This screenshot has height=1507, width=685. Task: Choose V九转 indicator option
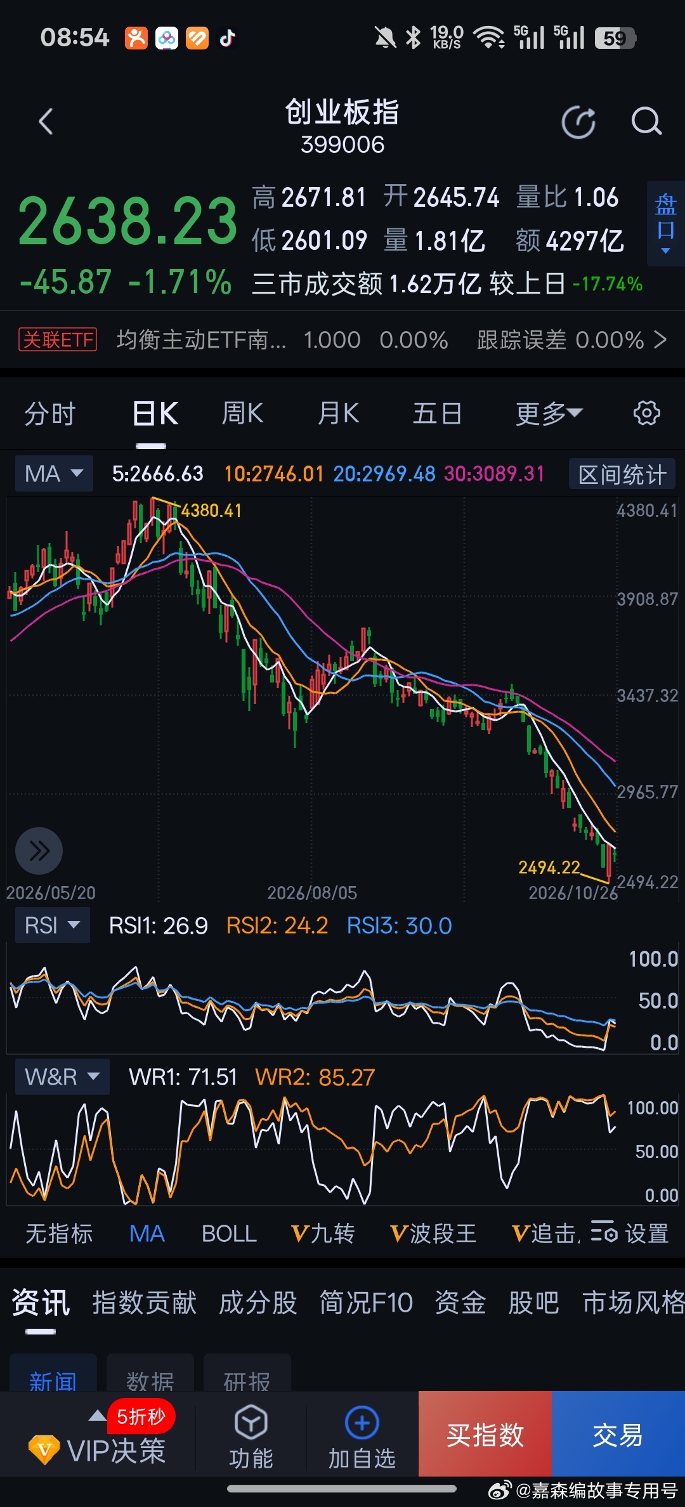(322, 1234)
